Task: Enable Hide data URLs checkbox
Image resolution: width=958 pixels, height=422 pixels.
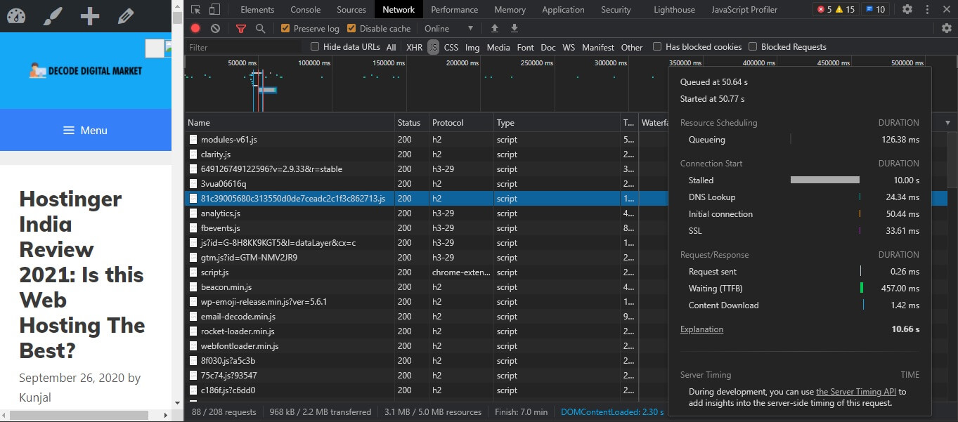Action: 315,46
